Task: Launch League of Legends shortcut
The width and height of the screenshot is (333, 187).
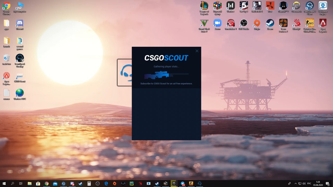Action: [x=204, y=8]
